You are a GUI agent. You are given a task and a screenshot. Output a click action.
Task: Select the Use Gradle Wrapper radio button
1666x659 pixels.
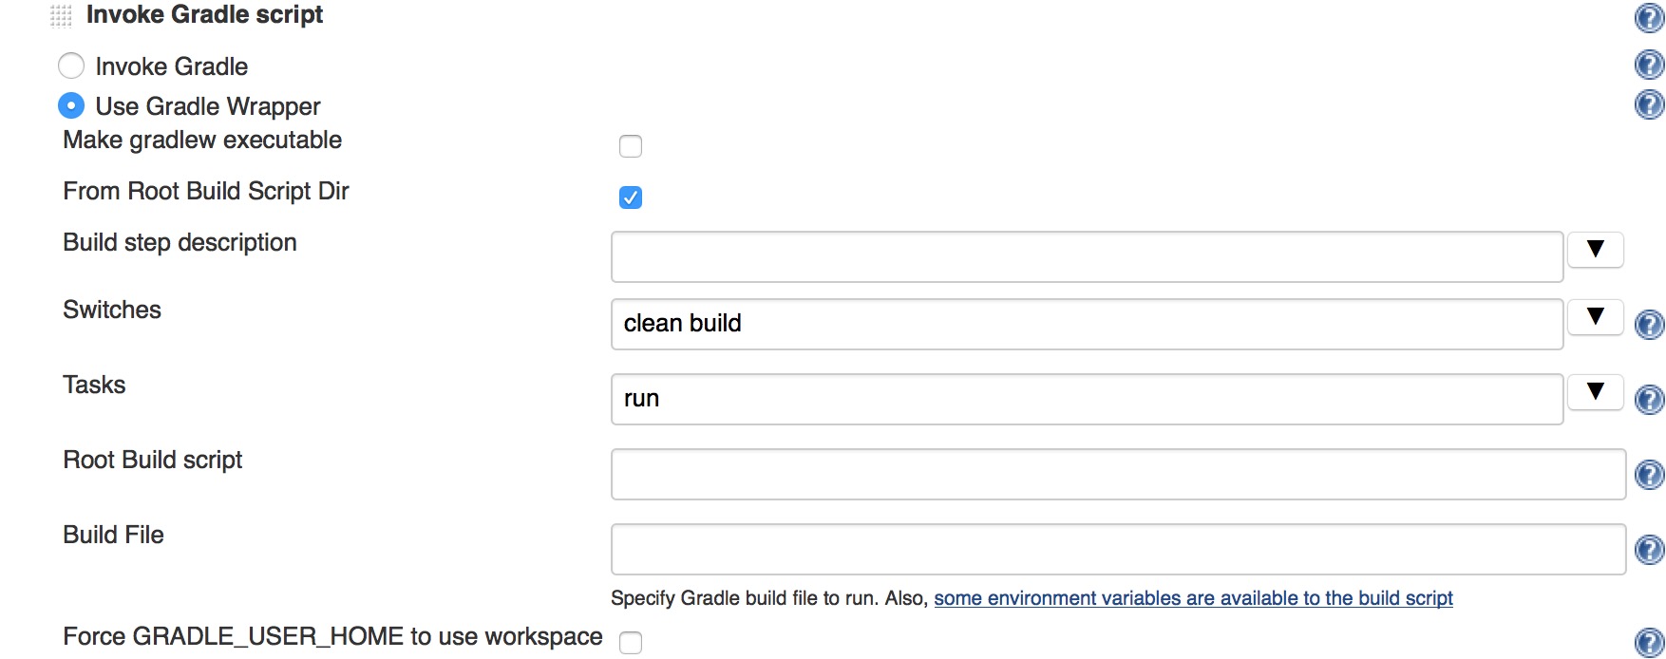[x=71, y=104]
